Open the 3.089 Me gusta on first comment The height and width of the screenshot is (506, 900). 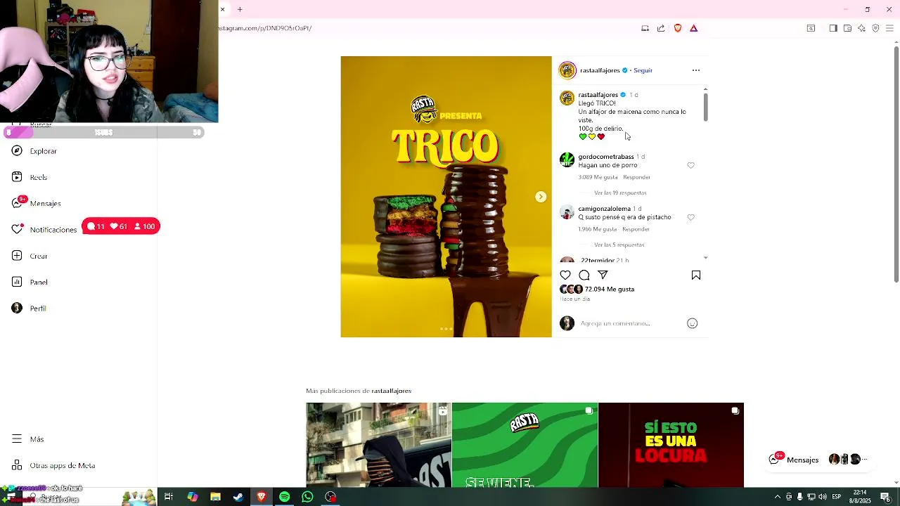click(x=598, y=177)
